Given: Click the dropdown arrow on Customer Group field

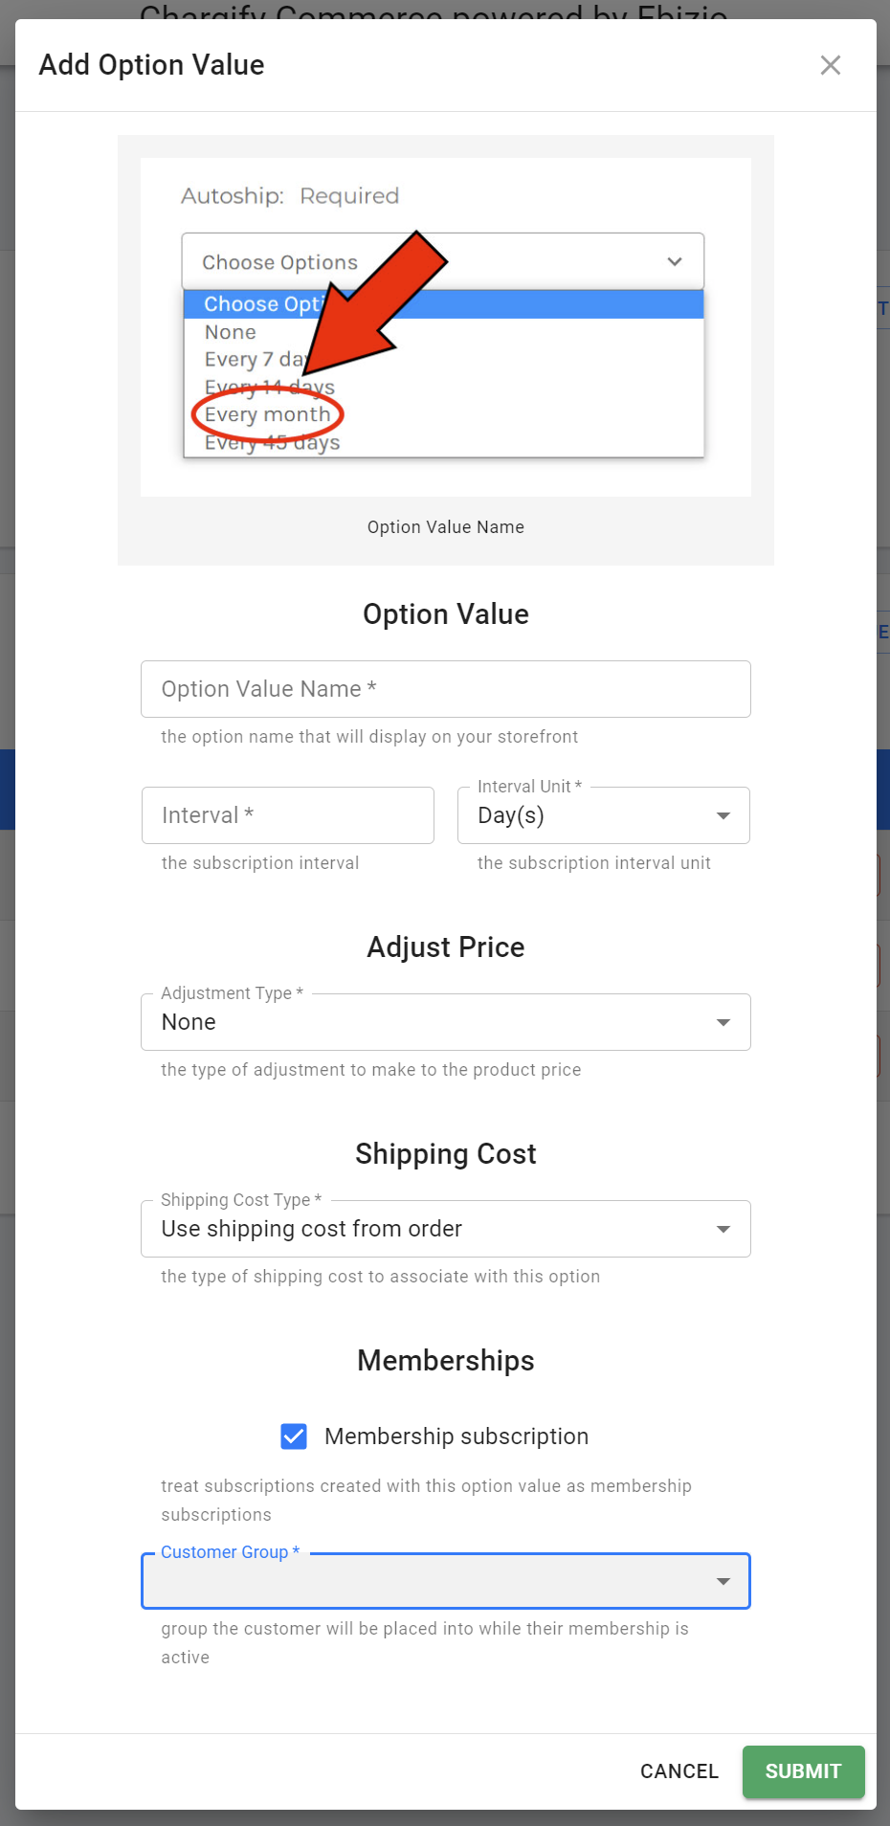Looking at the screenshot, I should 723,1581.
